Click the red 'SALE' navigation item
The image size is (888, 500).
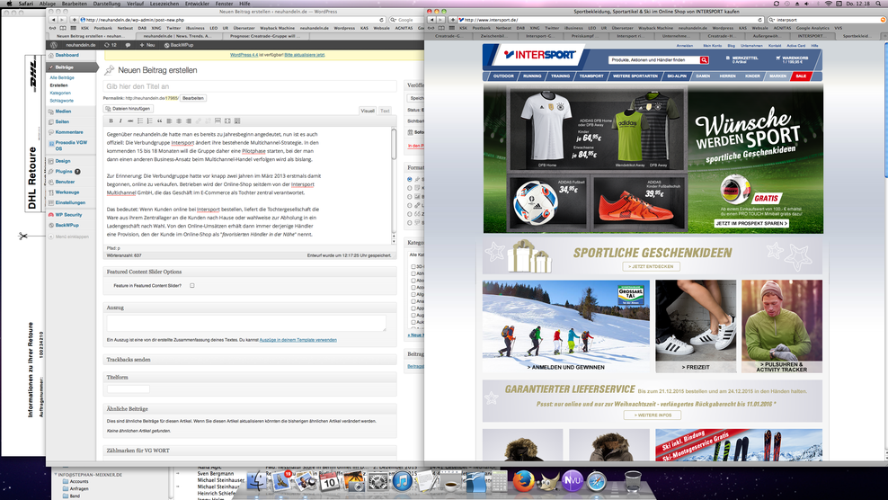[800, 76]
